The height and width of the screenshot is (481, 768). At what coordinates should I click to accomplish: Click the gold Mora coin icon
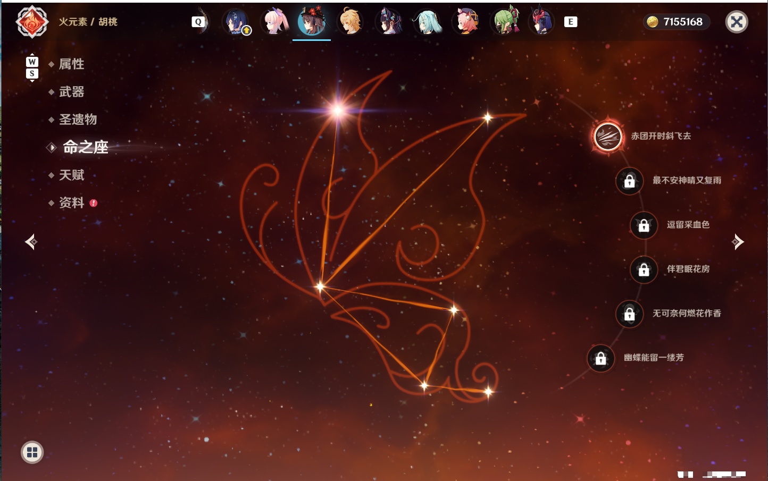652,22
